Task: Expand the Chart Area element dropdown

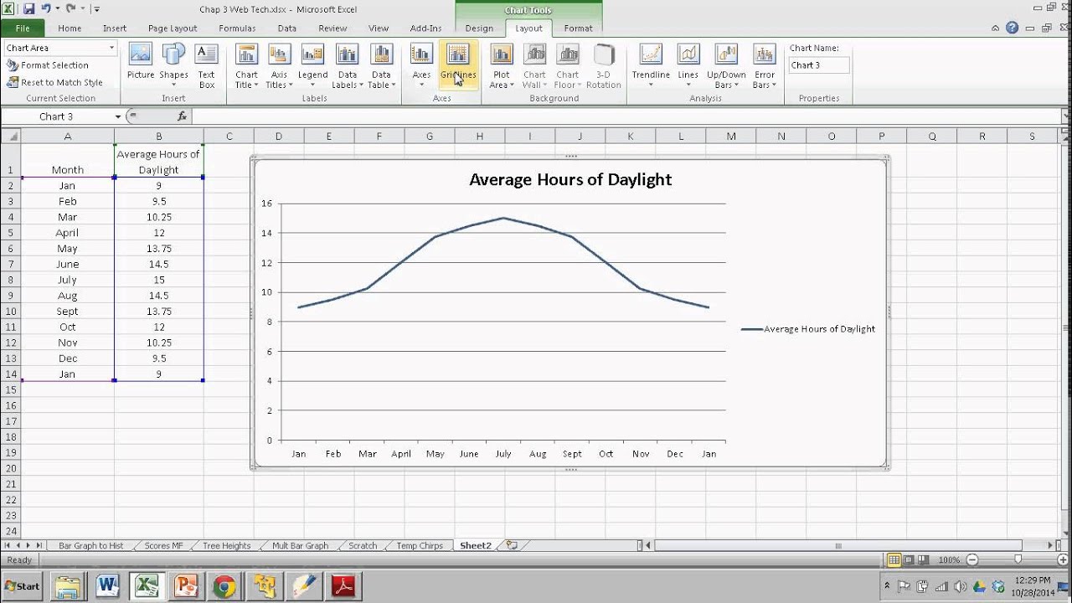Action: (111, 49)
